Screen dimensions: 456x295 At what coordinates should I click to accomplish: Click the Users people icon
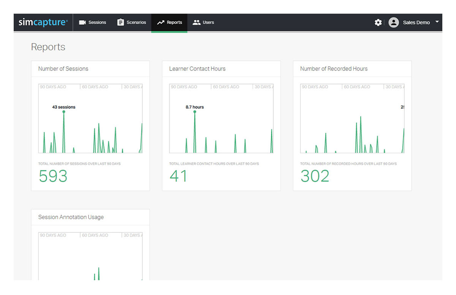click(x=196, y=22)
